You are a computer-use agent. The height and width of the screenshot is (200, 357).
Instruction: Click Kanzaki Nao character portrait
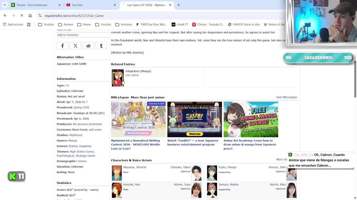click(117, 190)
